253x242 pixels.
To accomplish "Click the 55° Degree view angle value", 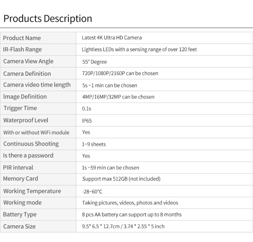I will [95, 62].
